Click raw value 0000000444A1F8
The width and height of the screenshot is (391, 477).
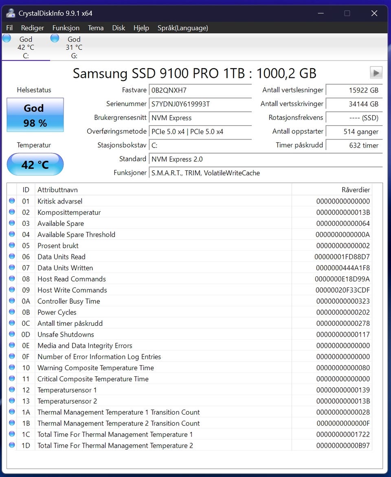(343, 268)
